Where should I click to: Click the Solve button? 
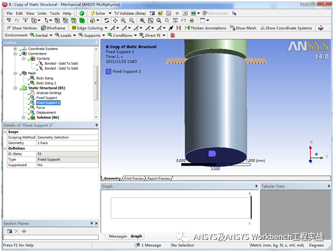coord(98,13)
